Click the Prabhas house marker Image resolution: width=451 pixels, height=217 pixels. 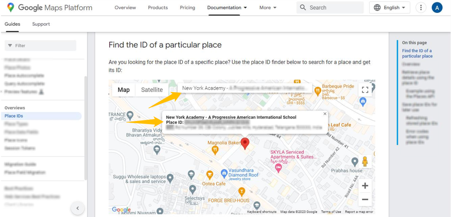[355, 161]
